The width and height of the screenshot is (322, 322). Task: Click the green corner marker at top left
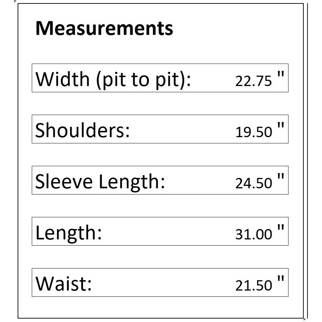tap(15, 1)
